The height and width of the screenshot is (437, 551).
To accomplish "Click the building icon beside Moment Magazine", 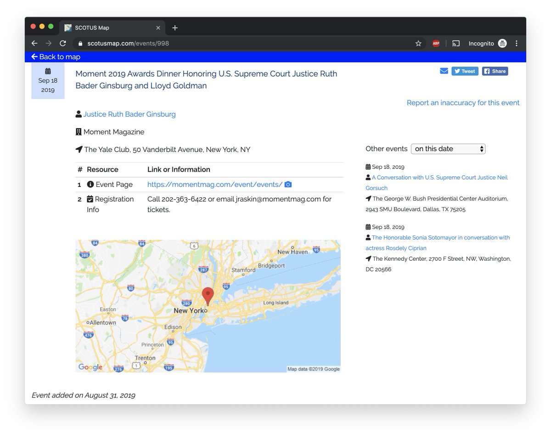I will [x=79, y=132].
